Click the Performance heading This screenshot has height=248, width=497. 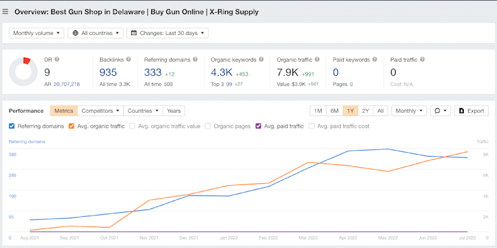coord(26,111)
